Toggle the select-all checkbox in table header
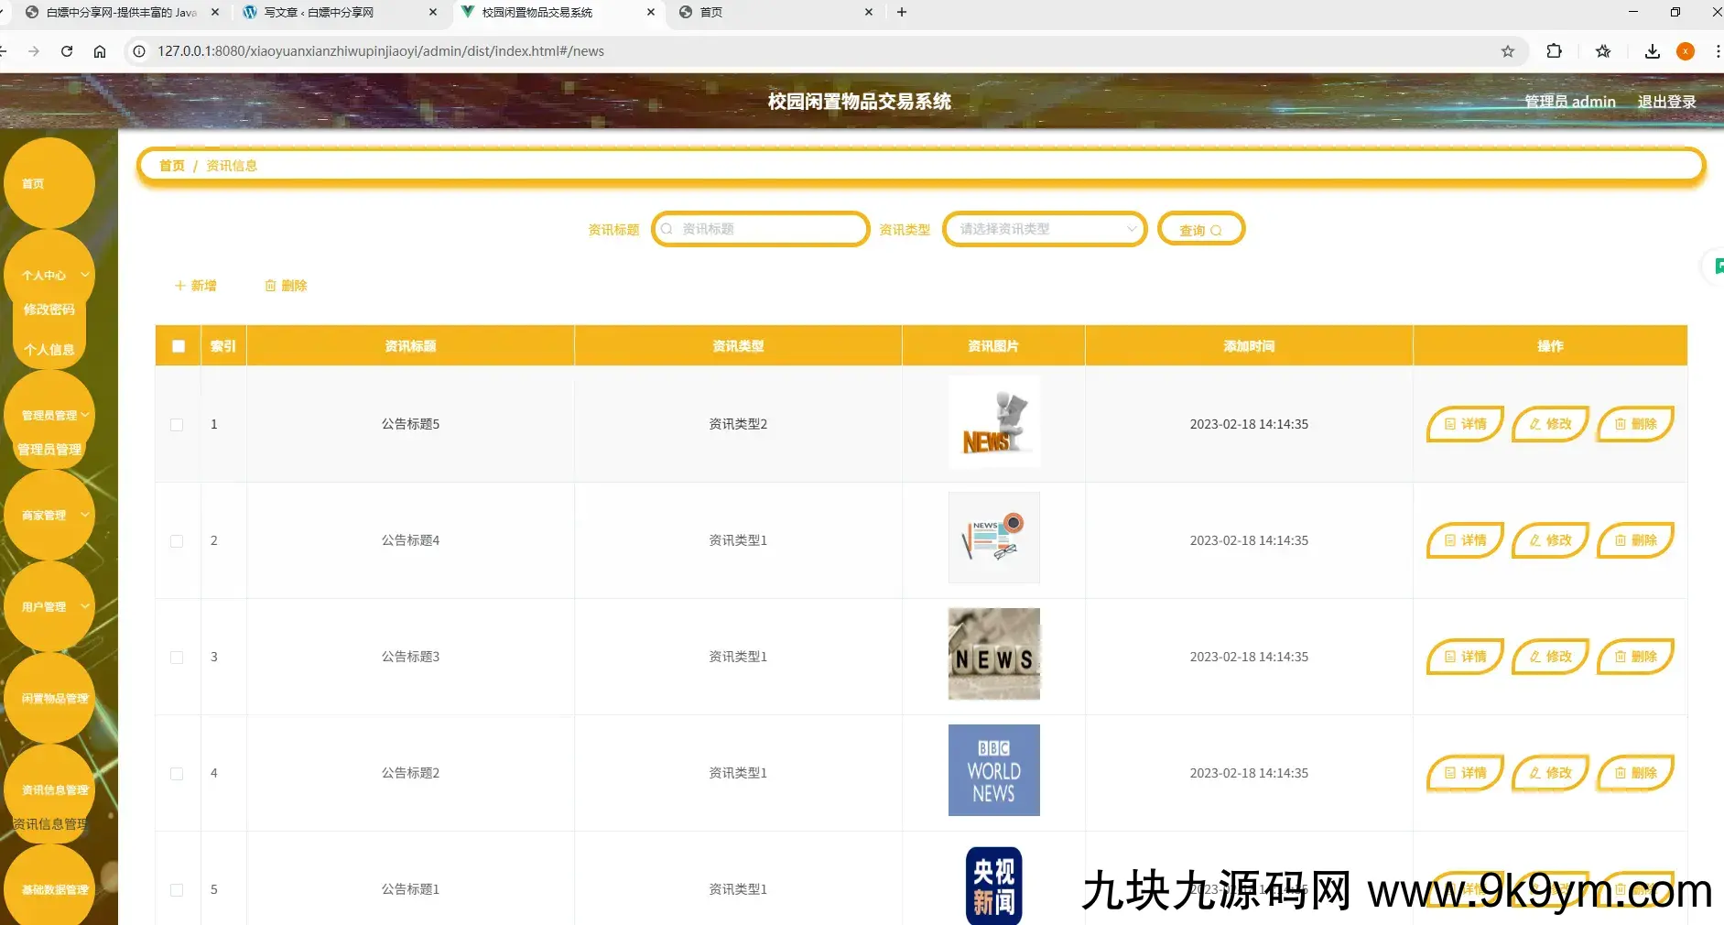Screen dimensions: 1724x925 [179, 346]
